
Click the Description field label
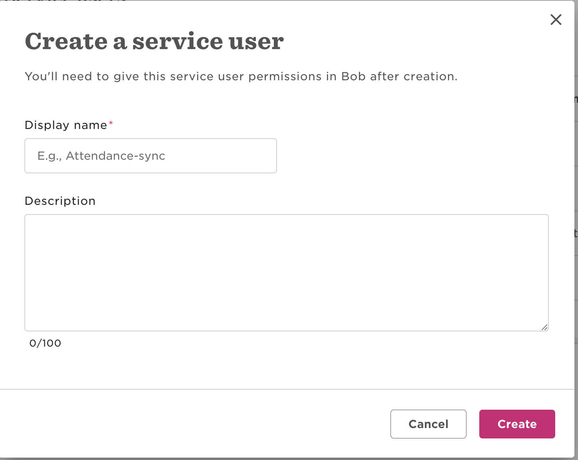[x=60, y=201]
